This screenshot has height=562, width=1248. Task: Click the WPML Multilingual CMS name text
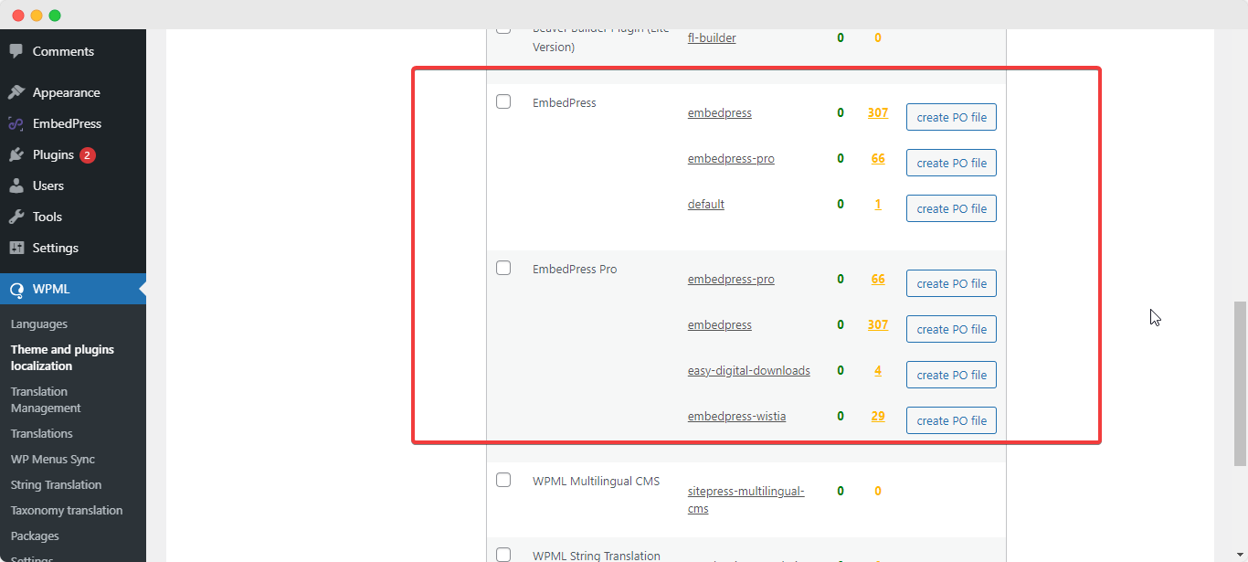596,482
